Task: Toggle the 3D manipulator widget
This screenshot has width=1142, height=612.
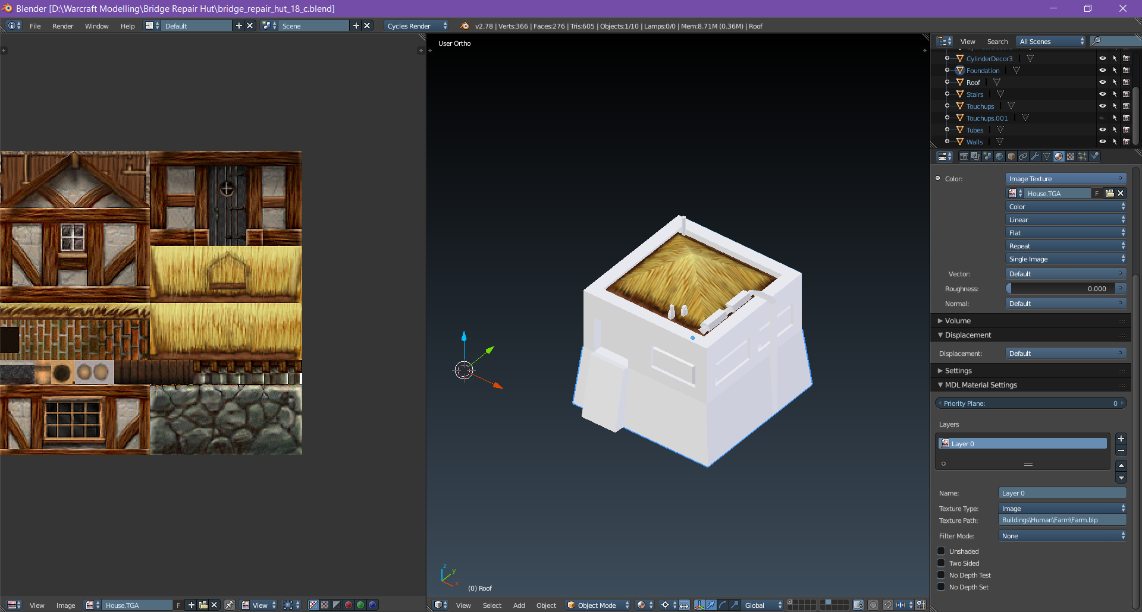Action: 699,605
